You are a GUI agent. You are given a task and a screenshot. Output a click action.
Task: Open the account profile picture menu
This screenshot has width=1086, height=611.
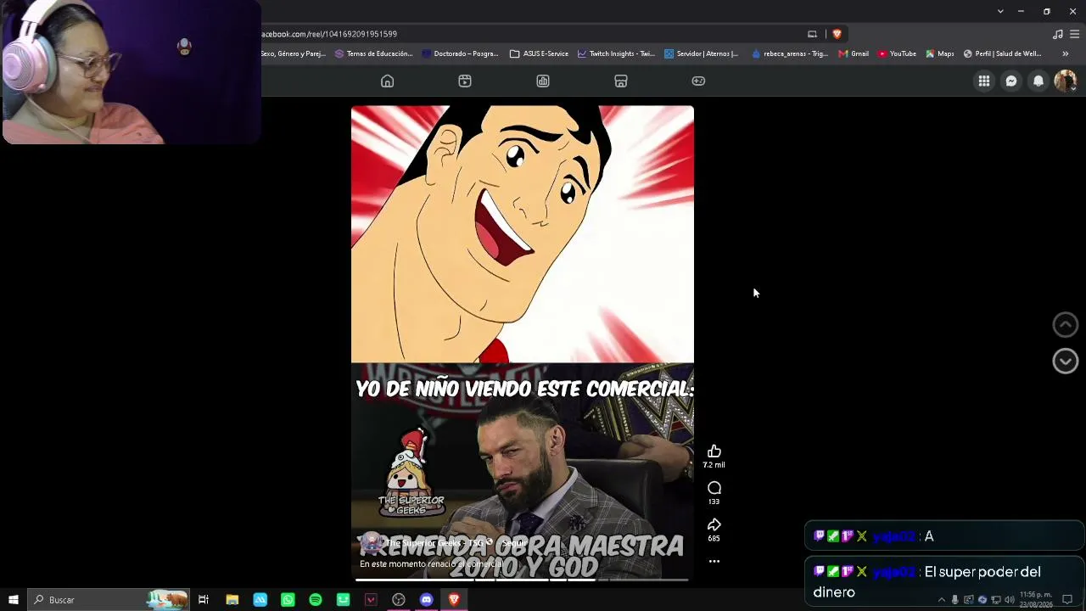(1065, 81)
